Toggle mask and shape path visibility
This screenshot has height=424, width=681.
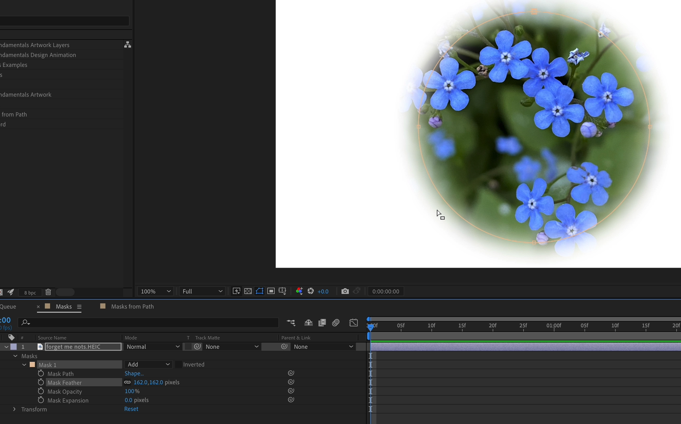(x=259, y=291)
